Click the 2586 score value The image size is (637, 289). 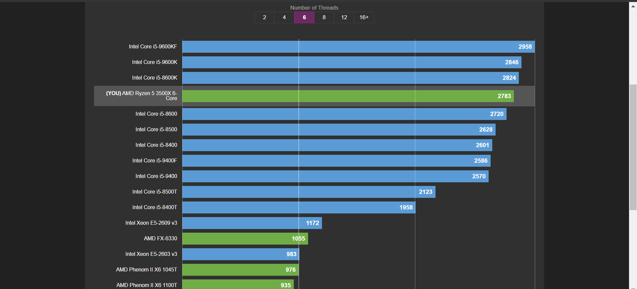coord(481,161)
